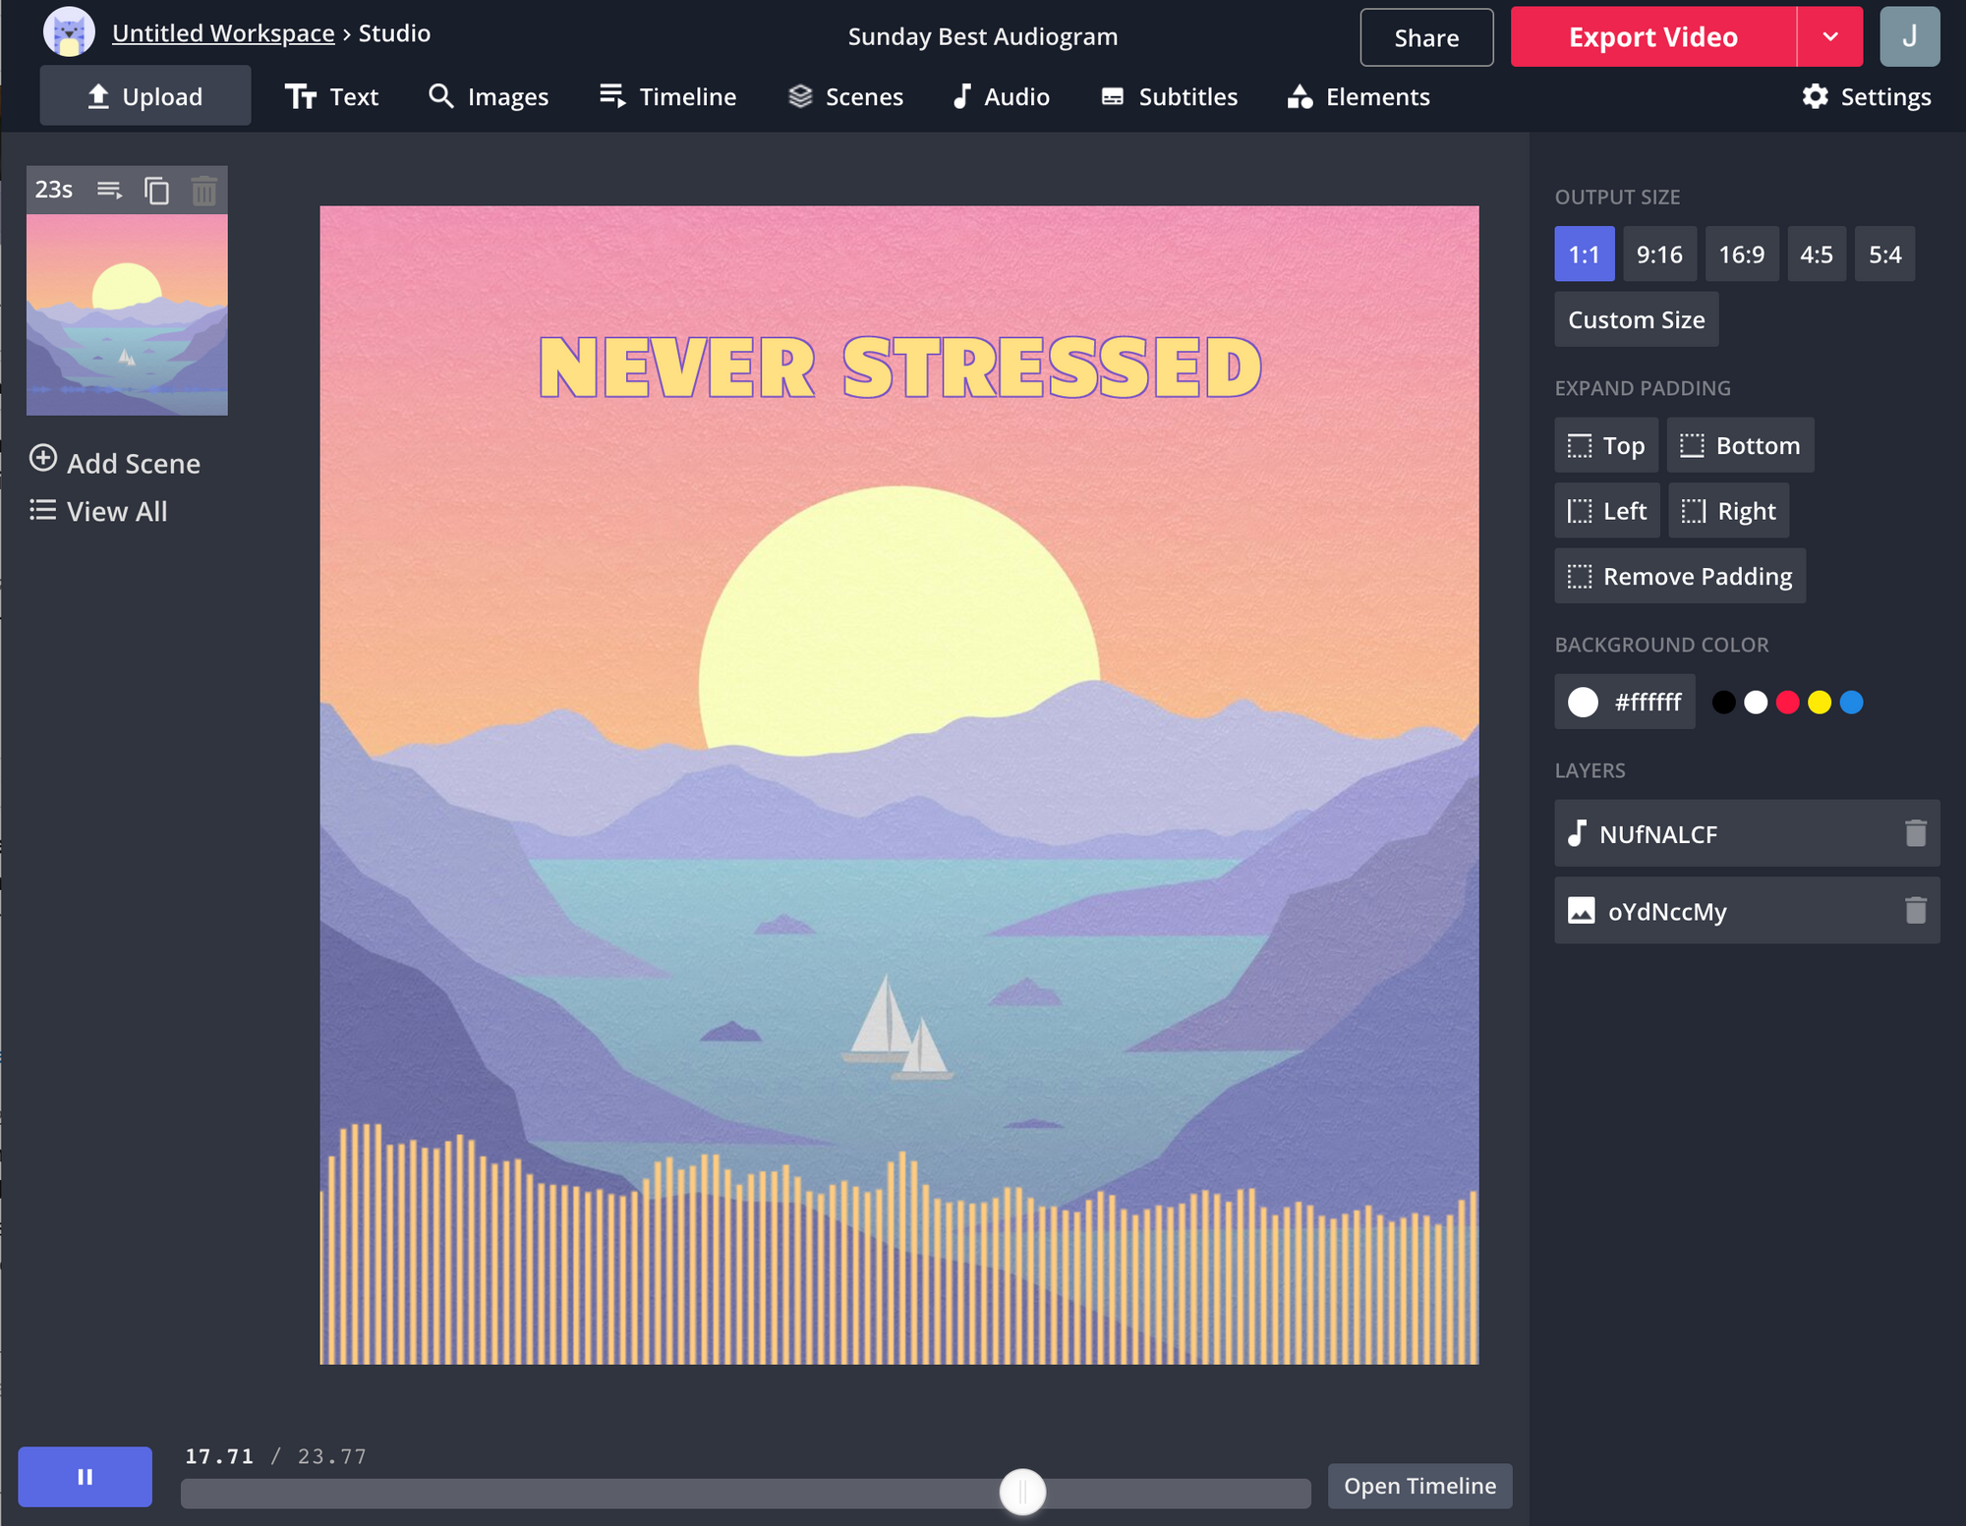Screen dimensions: 1966x1526
Task: Expand the Export Video dropdown arrow
Action: 1829,37
